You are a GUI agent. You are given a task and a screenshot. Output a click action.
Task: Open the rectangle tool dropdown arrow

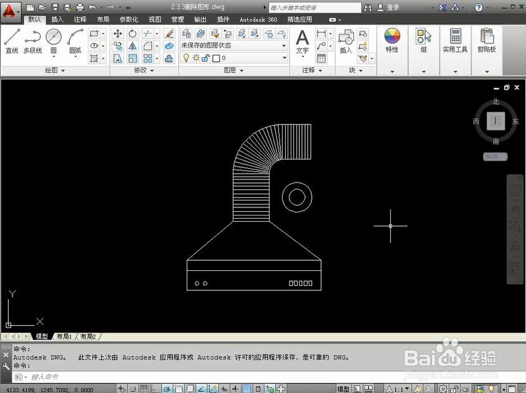click(103, 34)
